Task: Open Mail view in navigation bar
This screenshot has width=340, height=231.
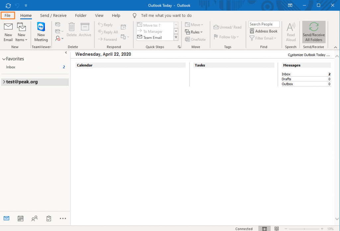Action: click(x=7, y=218)
